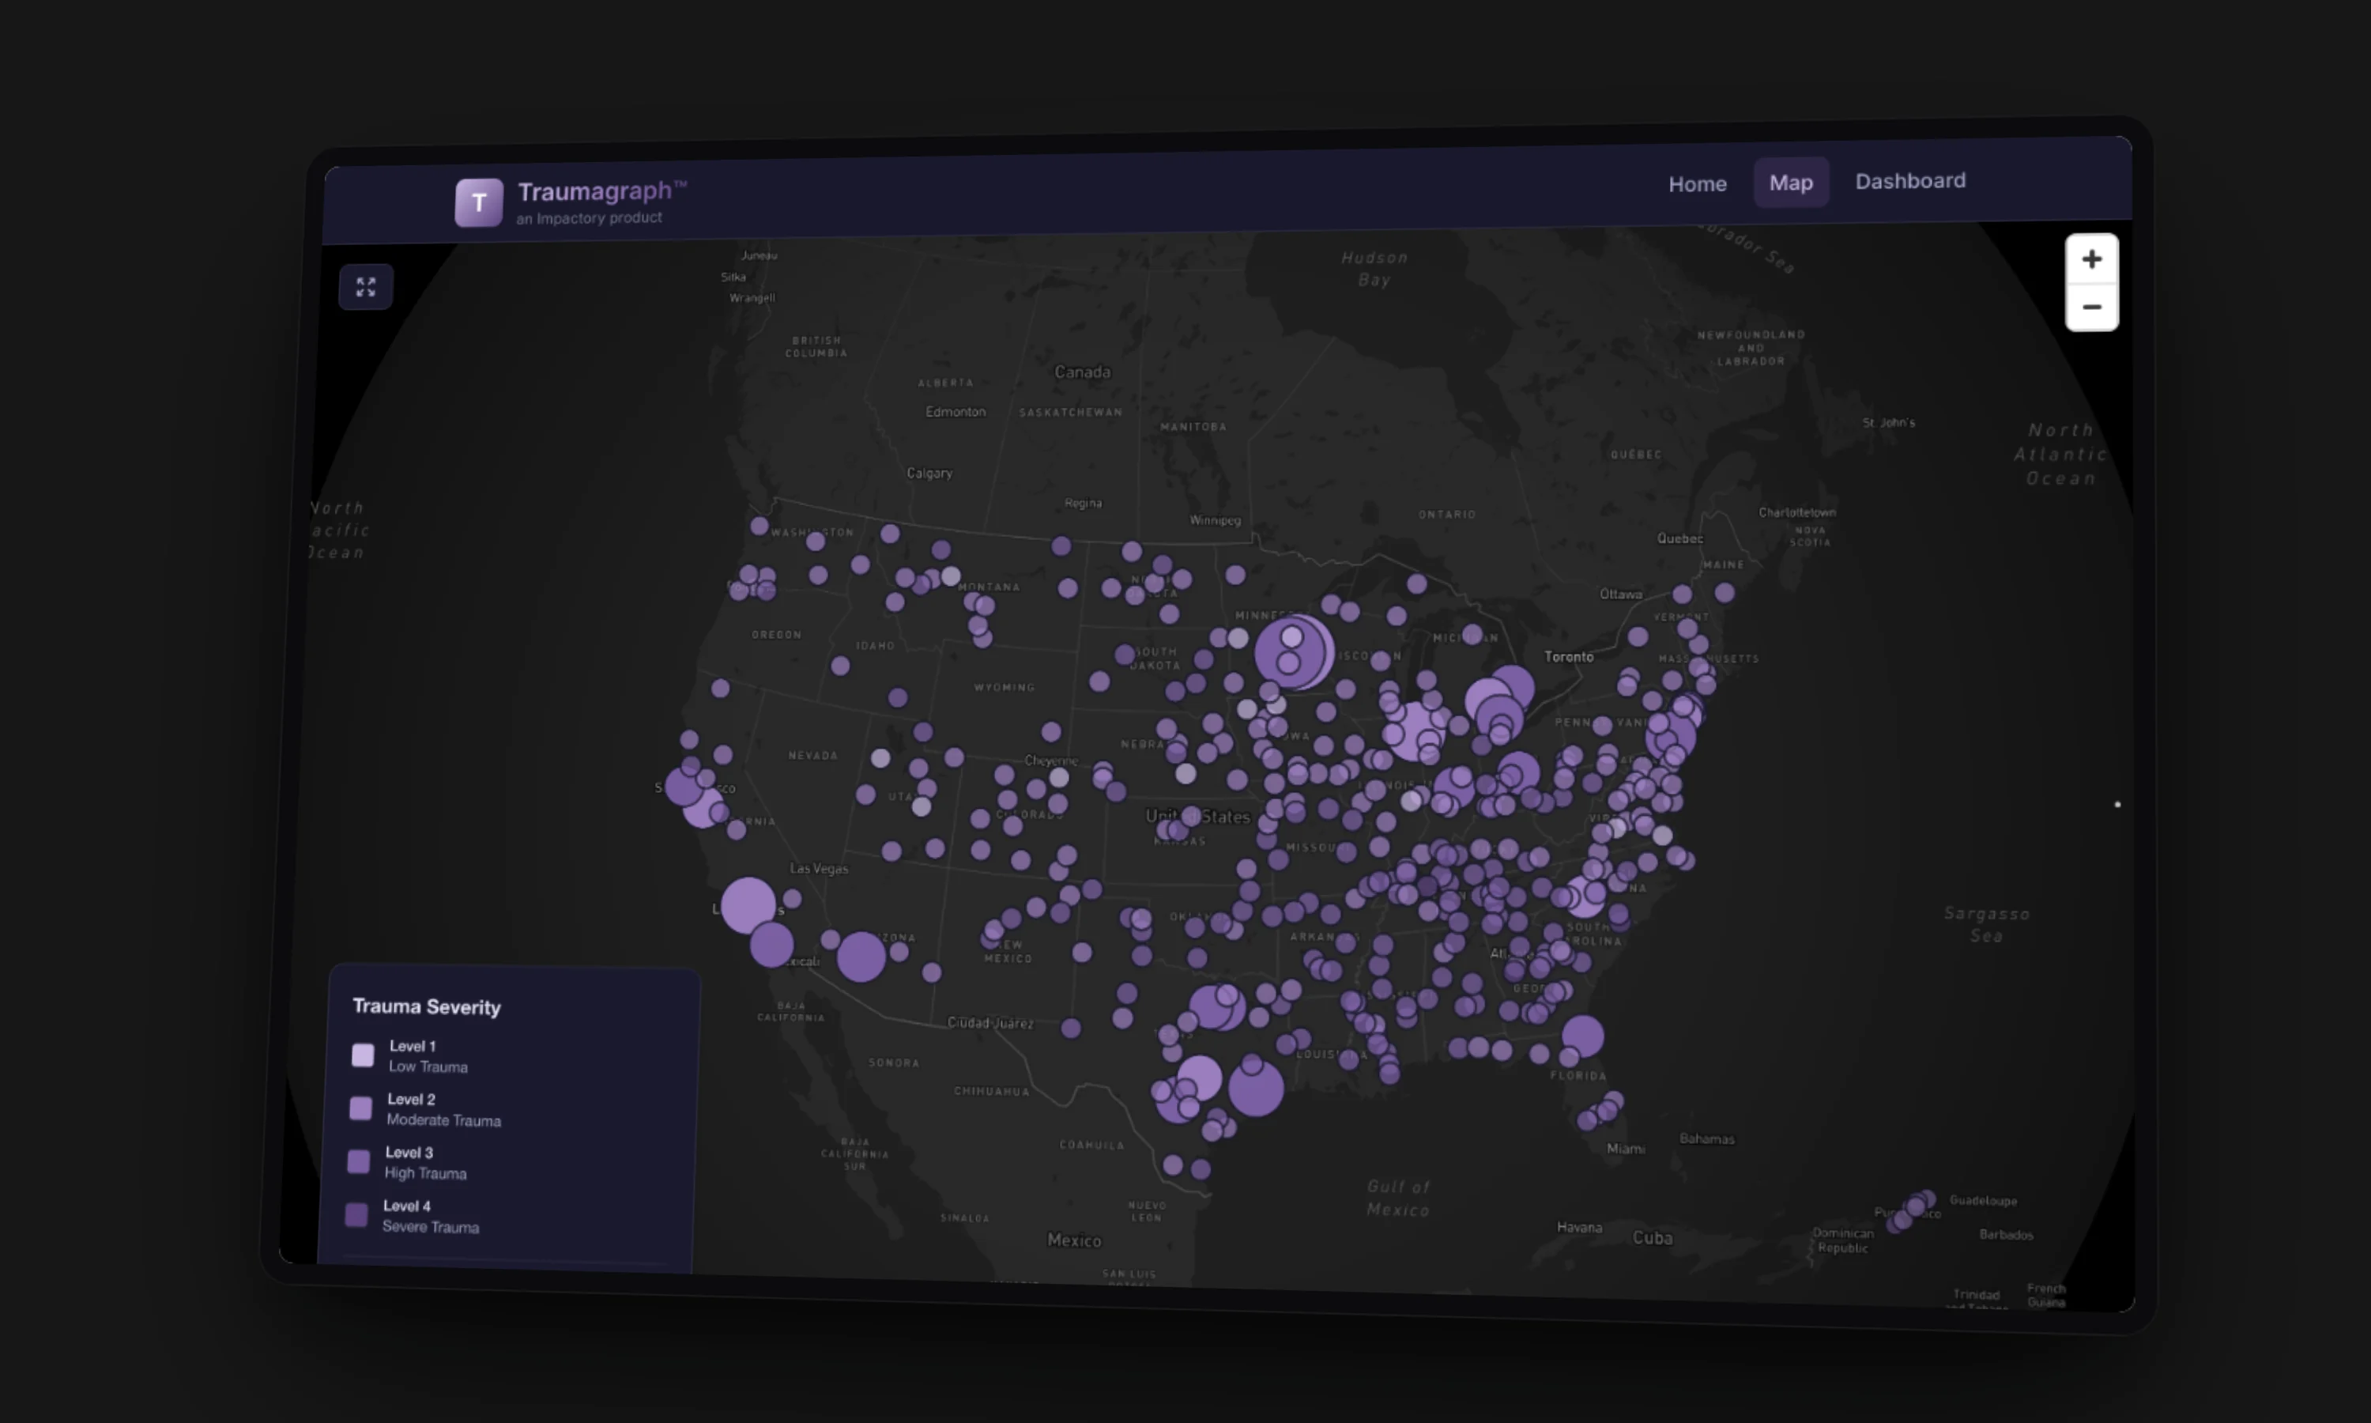The height and width of the screenshot is (1423, 2371).
Task: Click the 'Moderate Trauma' legend label
Action: click(x=443, y=1120)
